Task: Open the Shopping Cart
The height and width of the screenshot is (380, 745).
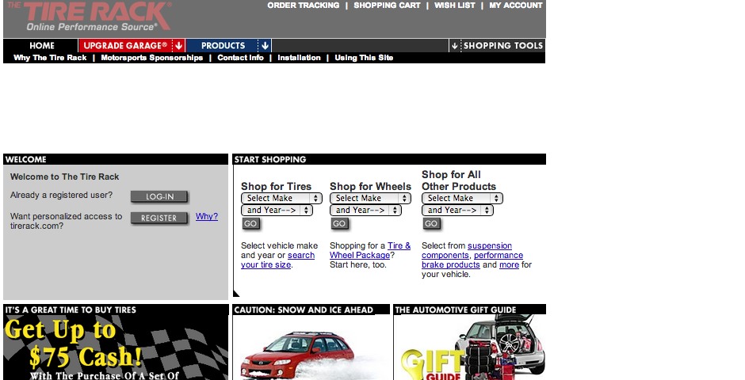Action: [x=387, y=6]
